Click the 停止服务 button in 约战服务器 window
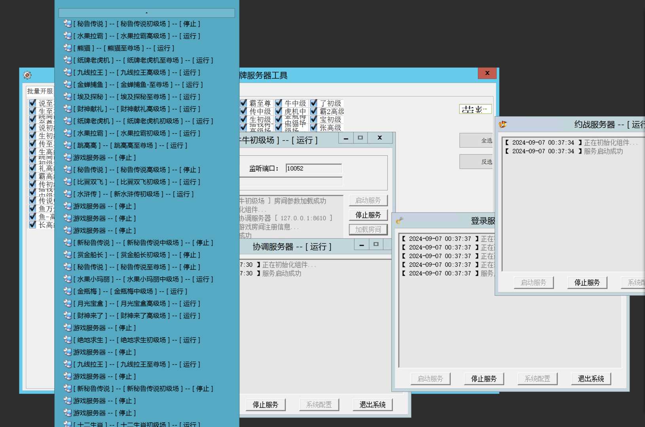Image resolution: width=645 pixels, height=427 pixels. click(x=587, y=283)
